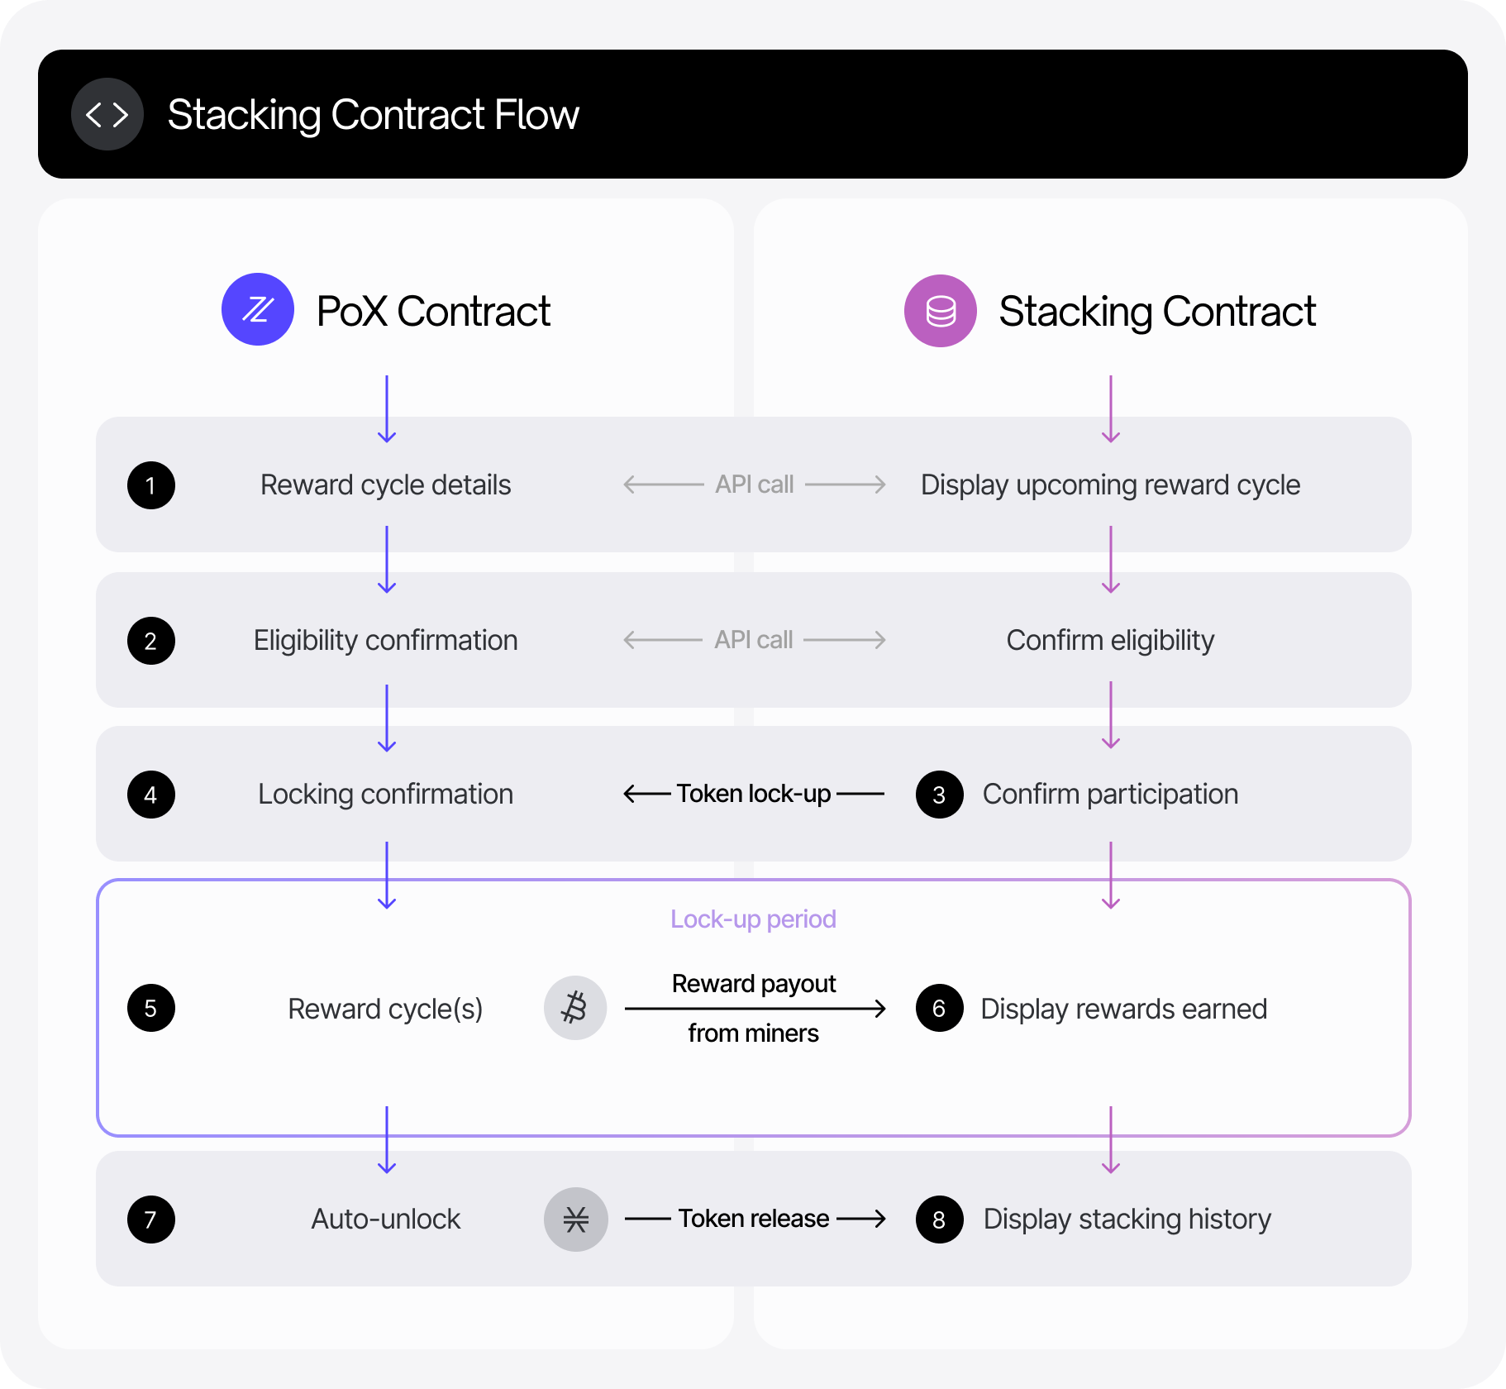Click the 'Confirm participation' step
The height and width of the screenshot is (1389, 1506).
coord(1110,795)
